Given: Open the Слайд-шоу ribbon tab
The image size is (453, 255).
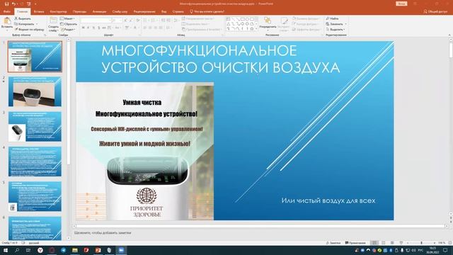Looking at the screenshot, I should click(x=120, y=11).
